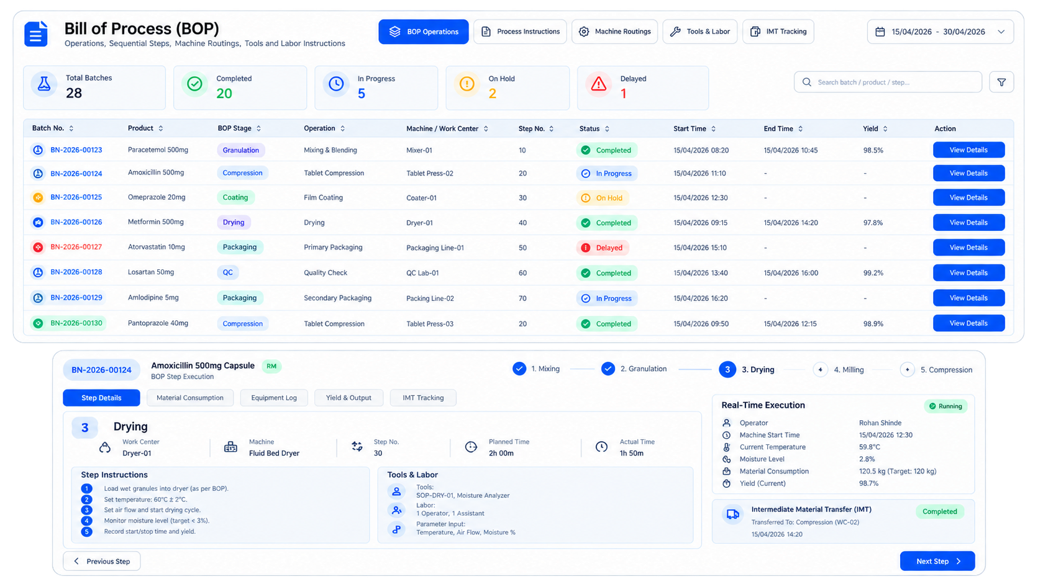Click the Total Batches flask icon

(x=44, y=84)
